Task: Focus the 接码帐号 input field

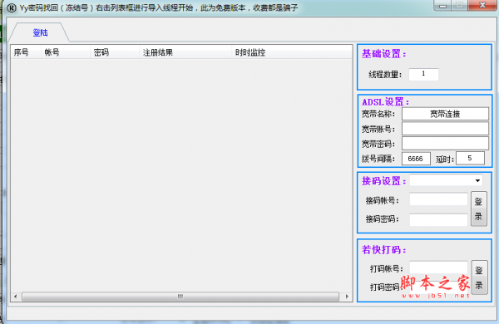Action: pos(438,199)
